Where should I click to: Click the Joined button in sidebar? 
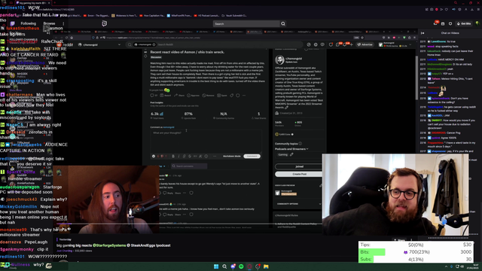(x=298, y=166)
